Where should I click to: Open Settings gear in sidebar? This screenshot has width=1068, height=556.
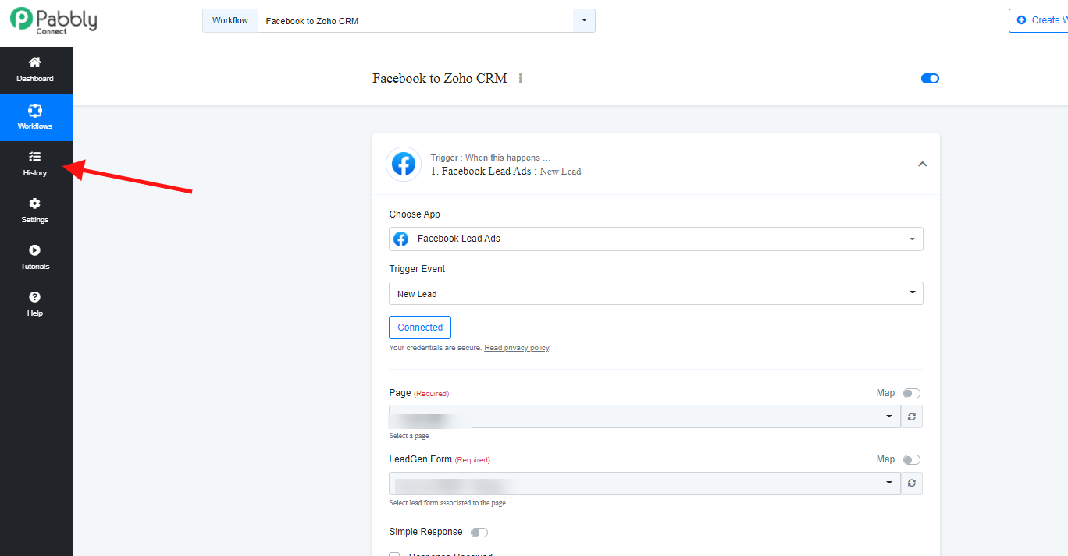(x=35, y=204)
